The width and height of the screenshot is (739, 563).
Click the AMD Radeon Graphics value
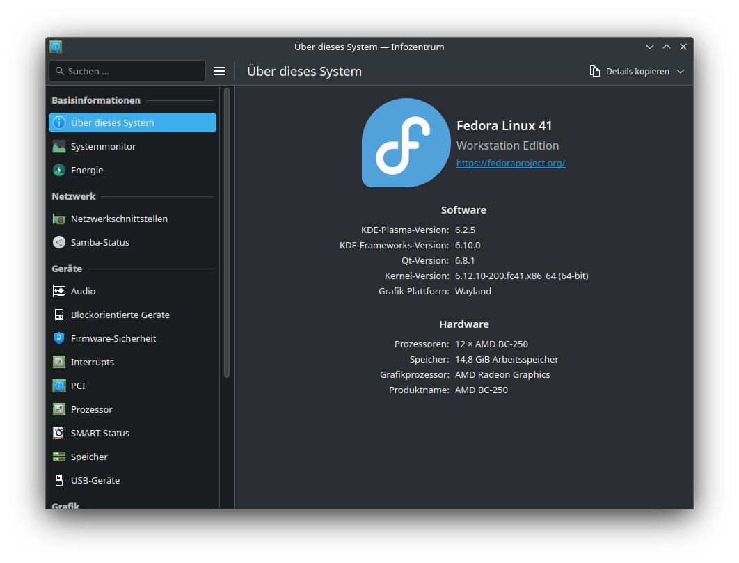502,375
